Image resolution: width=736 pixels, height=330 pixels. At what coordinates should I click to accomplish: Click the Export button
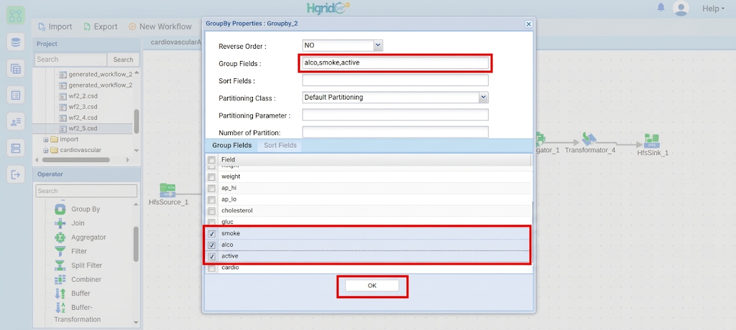pos(101,27)
